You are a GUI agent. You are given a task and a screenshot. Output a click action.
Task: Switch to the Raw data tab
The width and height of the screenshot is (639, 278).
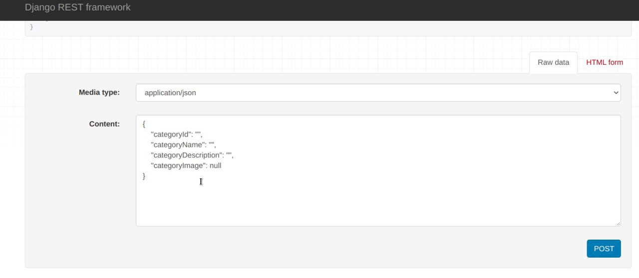coord(553,62)
